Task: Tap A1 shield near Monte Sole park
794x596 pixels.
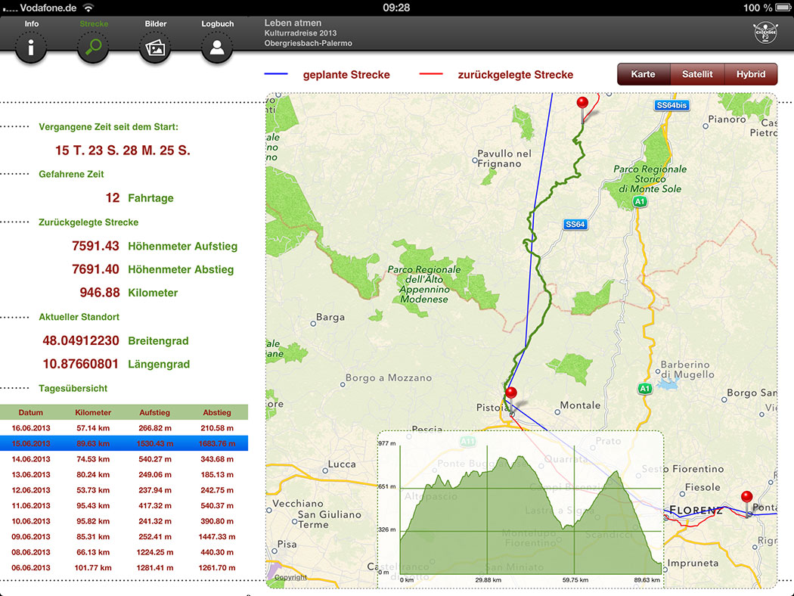Action: pos(640,201)
